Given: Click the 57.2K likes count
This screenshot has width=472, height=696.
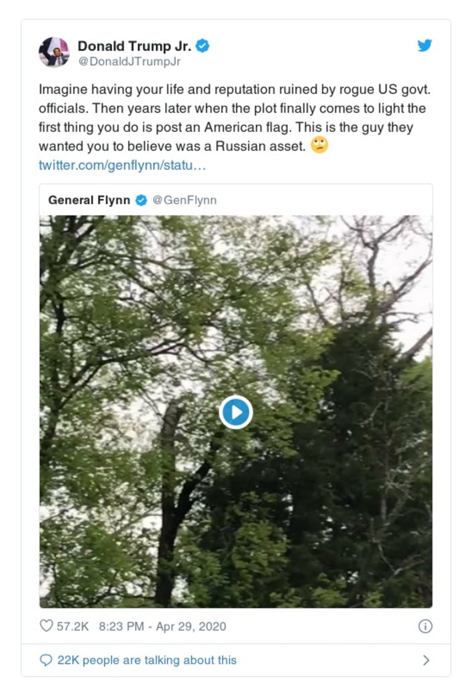Looking at the screenshot, I should click(x=72, y=626).
